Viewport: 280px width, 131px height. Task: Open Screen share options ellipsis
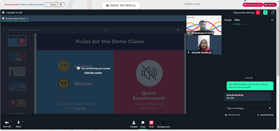tap(27, 18)
